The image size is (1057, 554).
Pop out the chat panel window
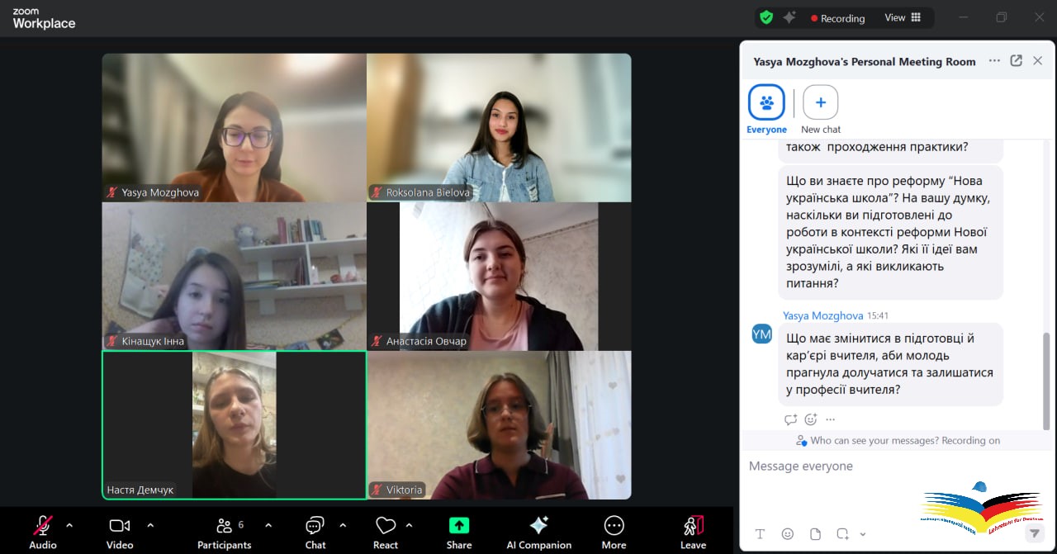point(1017,61)
